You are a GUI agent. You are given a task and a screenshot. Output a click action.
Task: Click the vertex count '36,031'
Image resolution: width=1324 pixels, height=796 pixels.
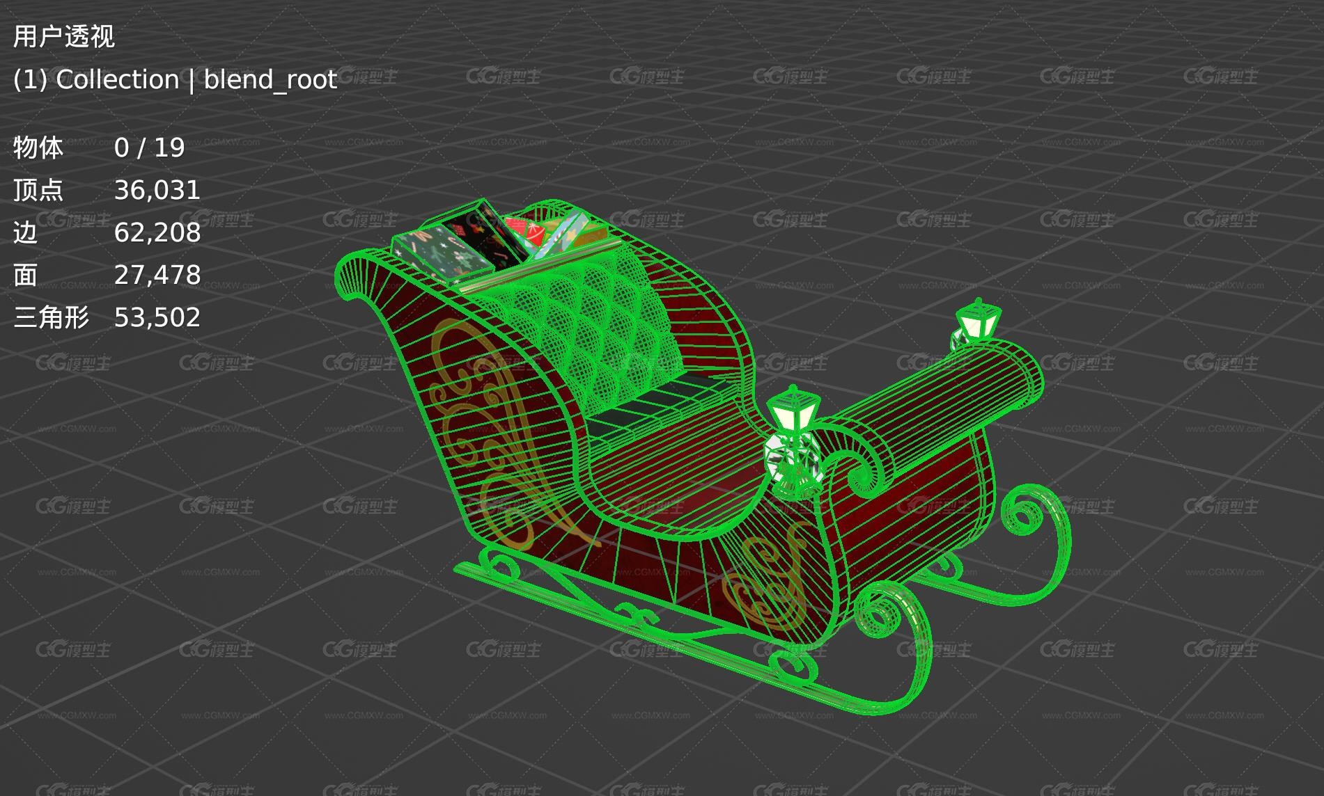click(x=157, y=190)
